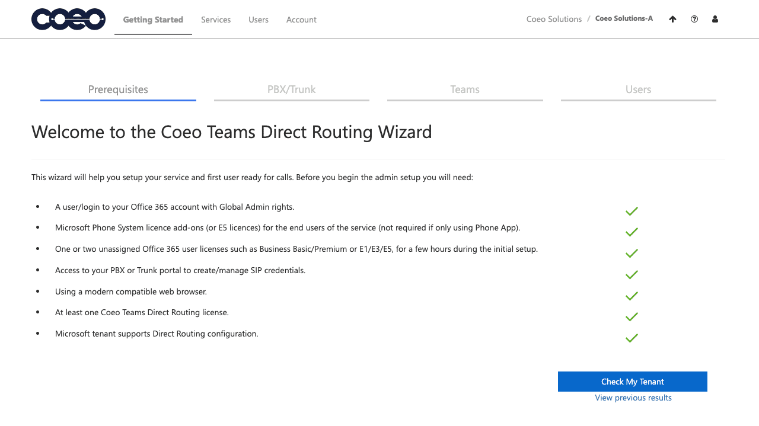Screen dimensions: 759x426
Task: Click the Coeo Solutions-A breadcrumb
Action: (x=624, y=18)
